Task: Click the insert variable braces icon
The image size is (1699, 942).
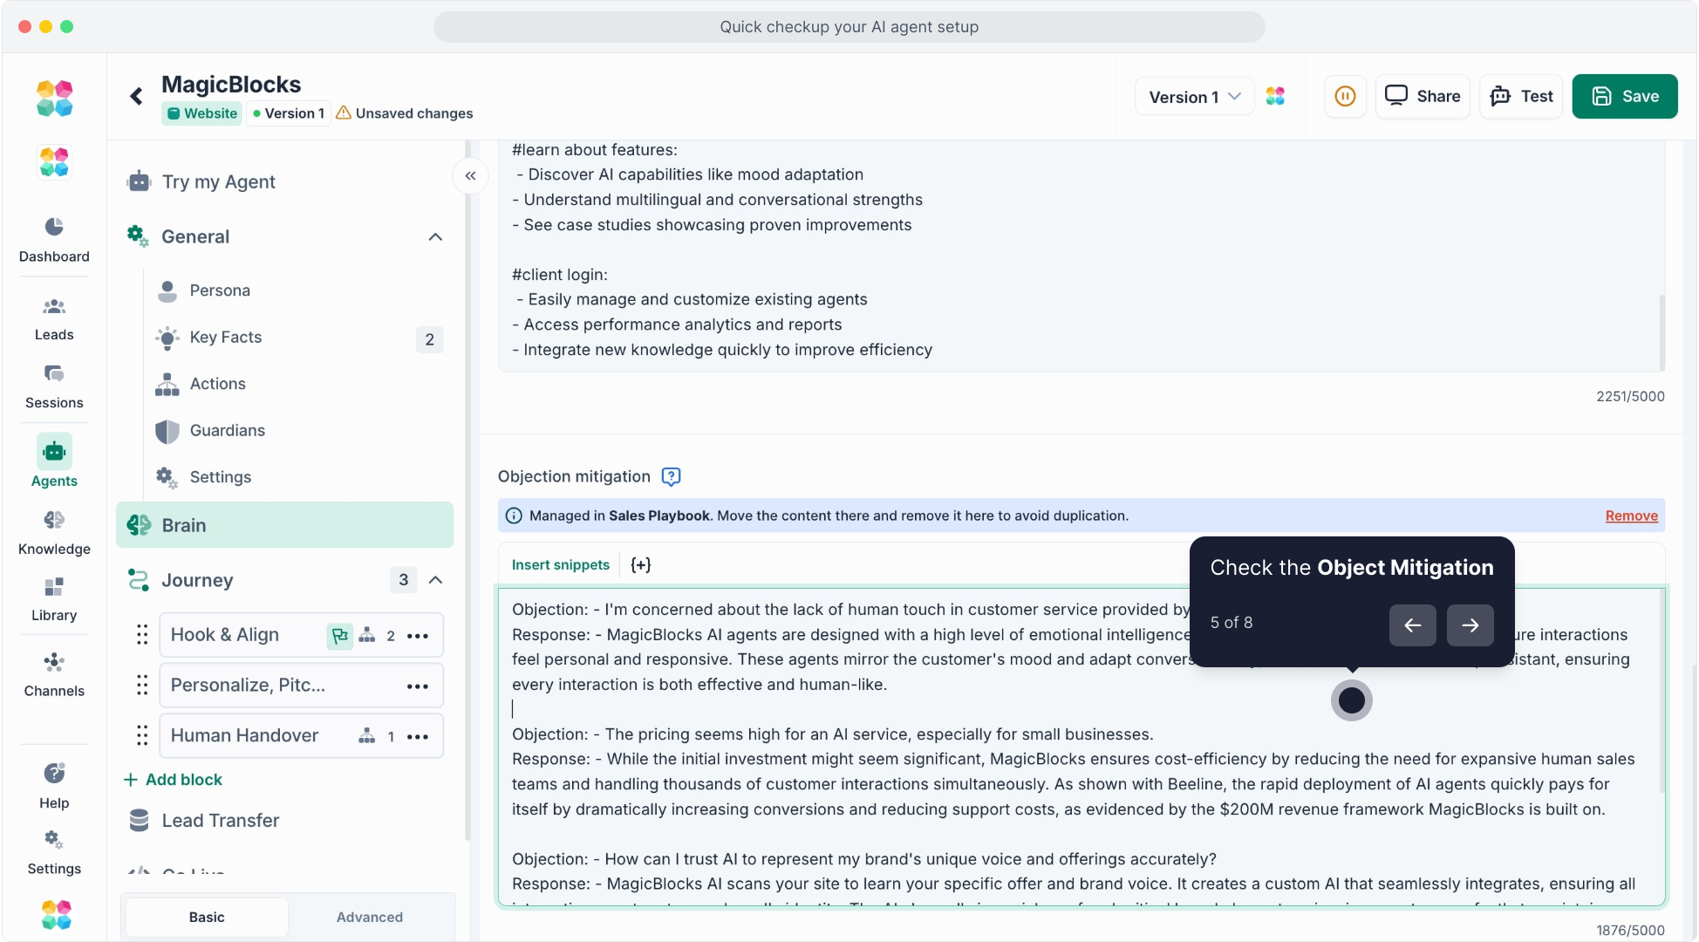Action: point(640,565)
